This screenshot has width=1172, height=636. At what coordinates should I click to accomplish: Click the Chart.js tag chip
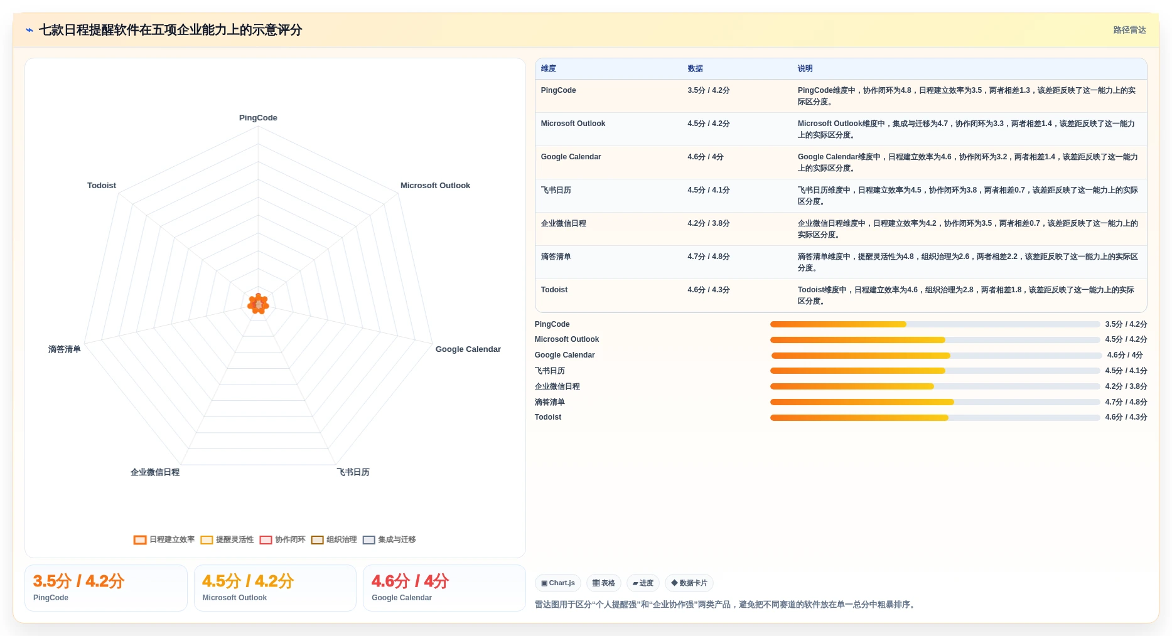point(558,583)
